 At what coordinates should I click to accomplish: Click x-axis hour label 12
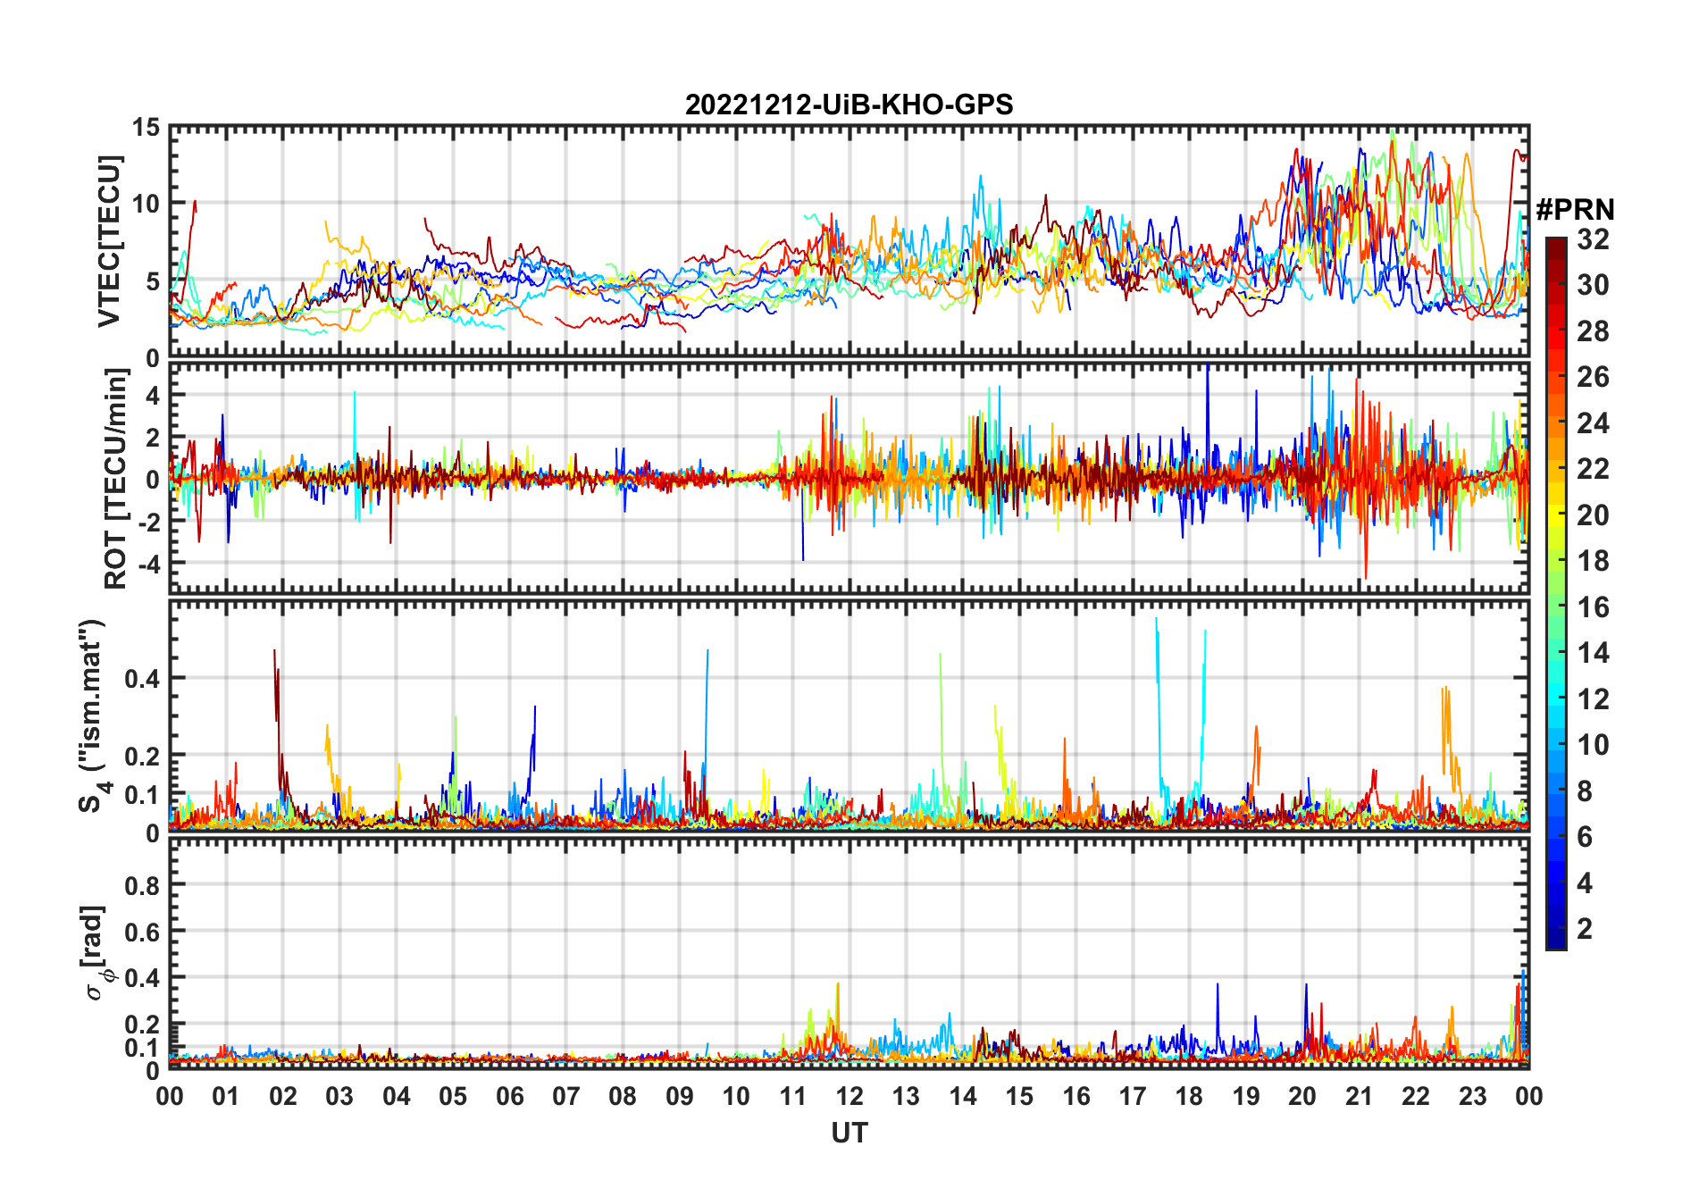click(849, 1096)
